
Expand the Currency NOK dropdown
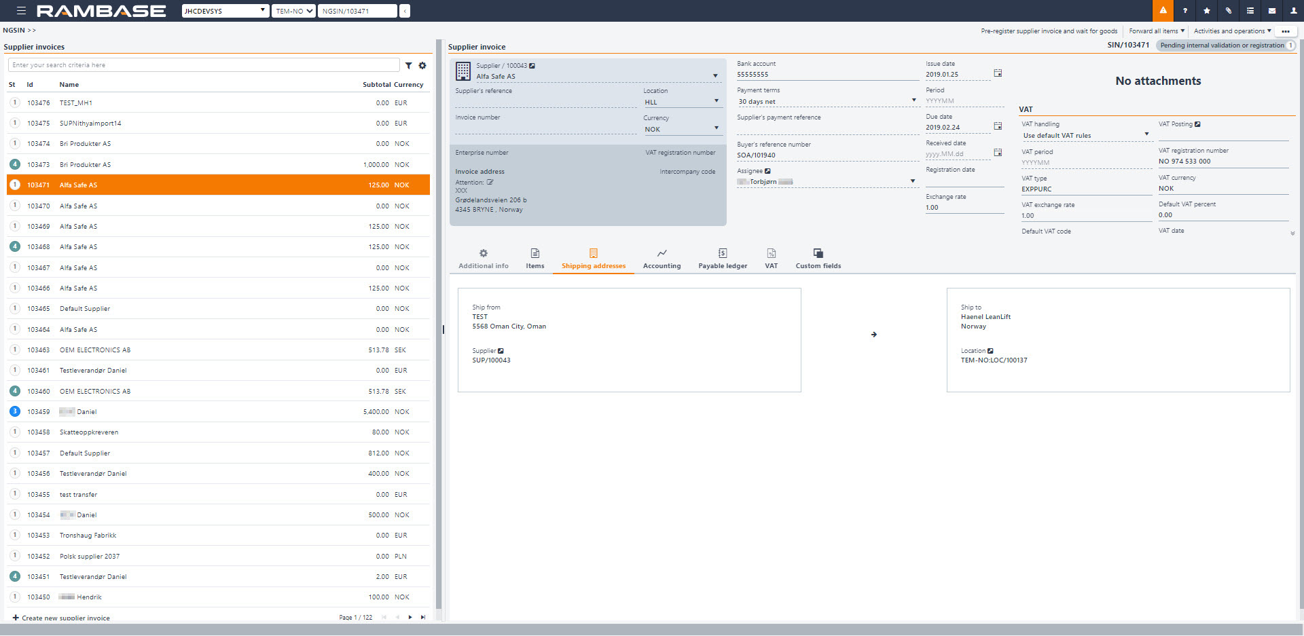[716, 128]
